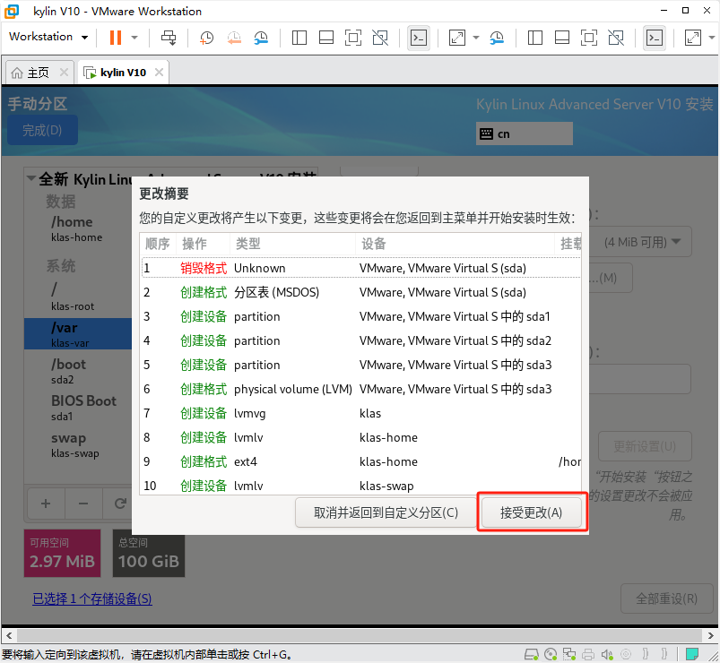Open the Workstation menu
The image size is (720, 663).
(x=48, y=37)
